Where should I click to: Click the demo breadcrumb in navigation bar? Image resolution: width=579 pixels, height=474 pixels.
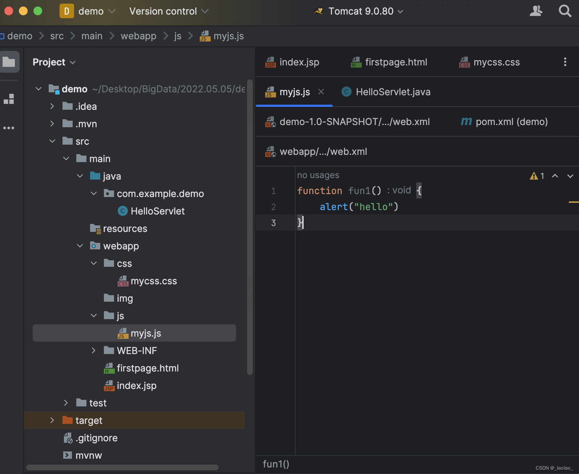20,36
